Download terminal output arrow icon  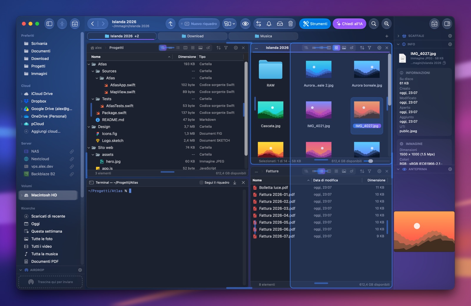pos(235,183)
